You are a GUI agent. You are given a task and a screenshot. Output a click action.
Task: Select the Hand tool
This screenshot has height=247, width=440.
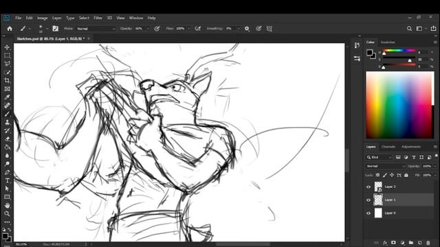tap(8, 205)
